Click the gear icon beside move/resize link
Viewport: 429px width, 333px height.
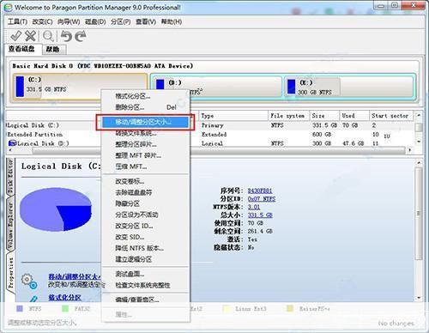(29, 282)
